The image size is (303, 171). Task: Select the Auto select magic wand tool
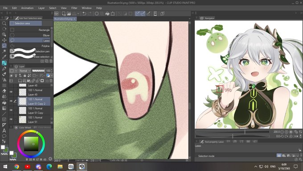[x=4, y=51]
